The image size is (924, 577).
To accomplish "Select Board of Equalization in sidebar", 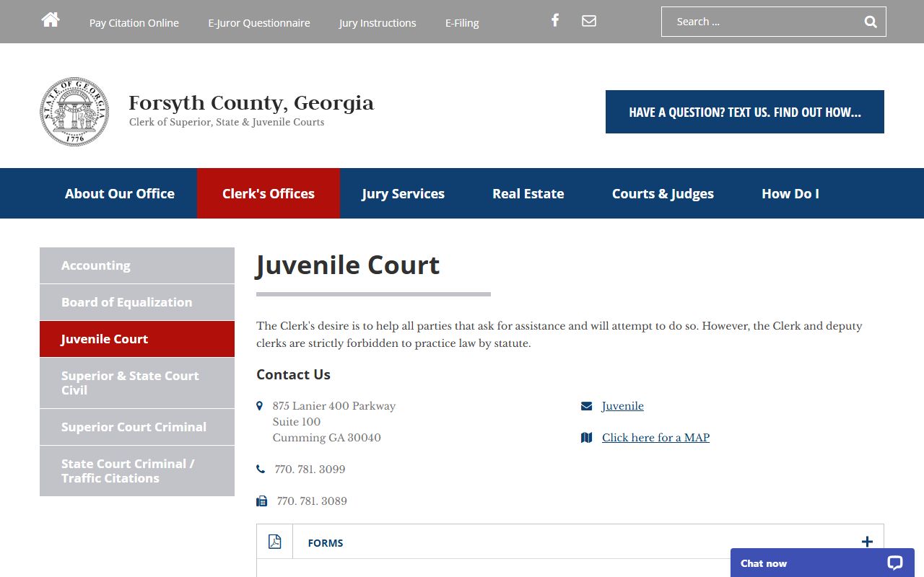I will tap(137, 302).
